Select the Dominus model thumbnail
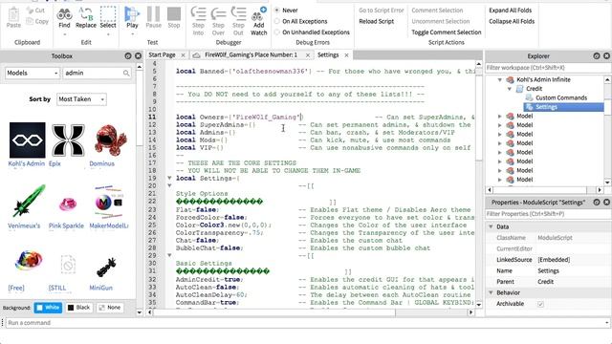The width and height of the screenshot is (612, 344). tap(110, 140)
